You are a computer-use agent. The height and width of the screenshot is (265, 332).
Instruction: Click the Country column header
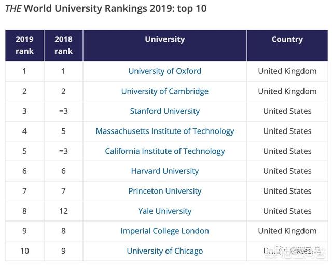[x=287, y=39]
